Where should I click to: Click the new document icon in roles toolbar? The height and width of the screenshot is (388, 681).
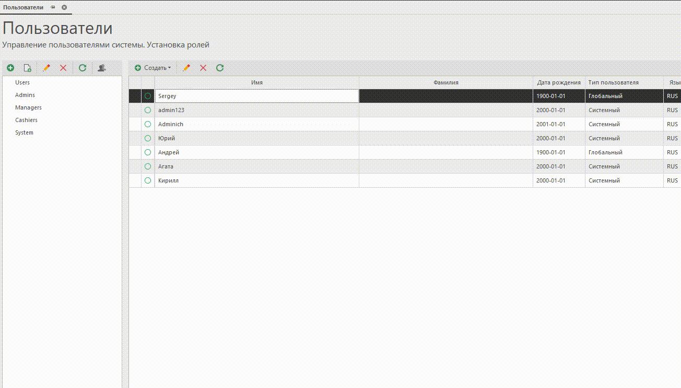point(28,68)
